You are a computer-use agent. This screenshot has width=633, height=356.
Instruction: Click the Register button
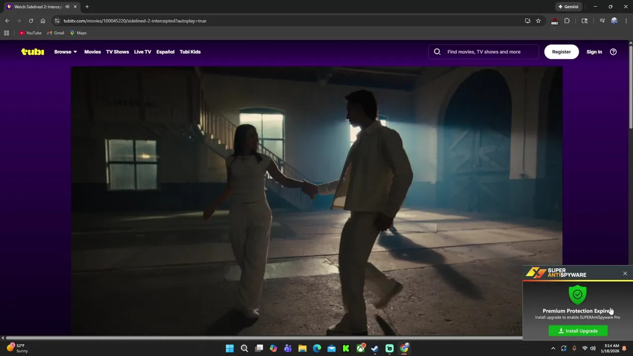pos(561,51)
